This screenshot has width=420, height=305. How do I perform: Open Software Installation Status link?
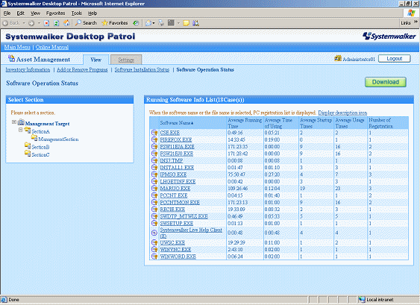(x=142, y=69)
